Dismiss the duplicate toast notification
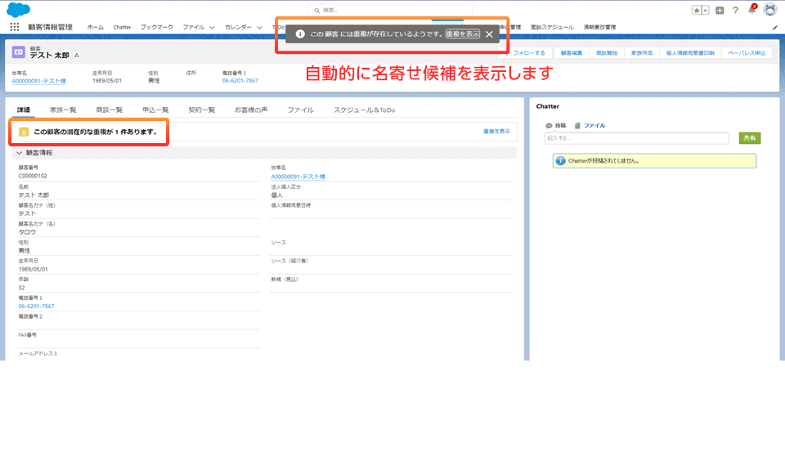The image size is (785, 466). click(x=489, y=34)
